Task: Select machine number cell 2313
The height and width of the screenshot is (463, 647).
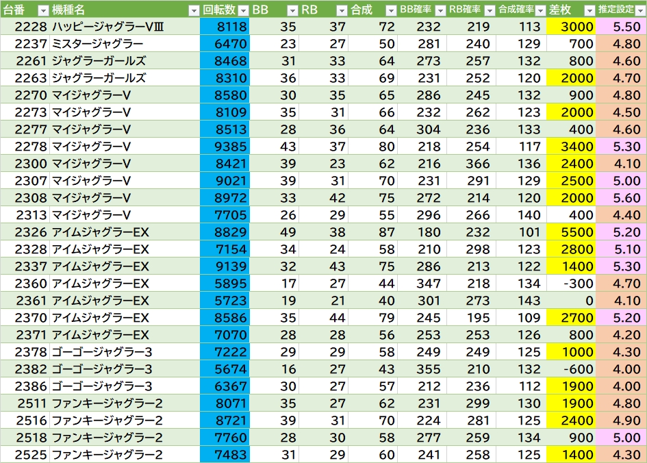Action: click(x=25, y=215)
